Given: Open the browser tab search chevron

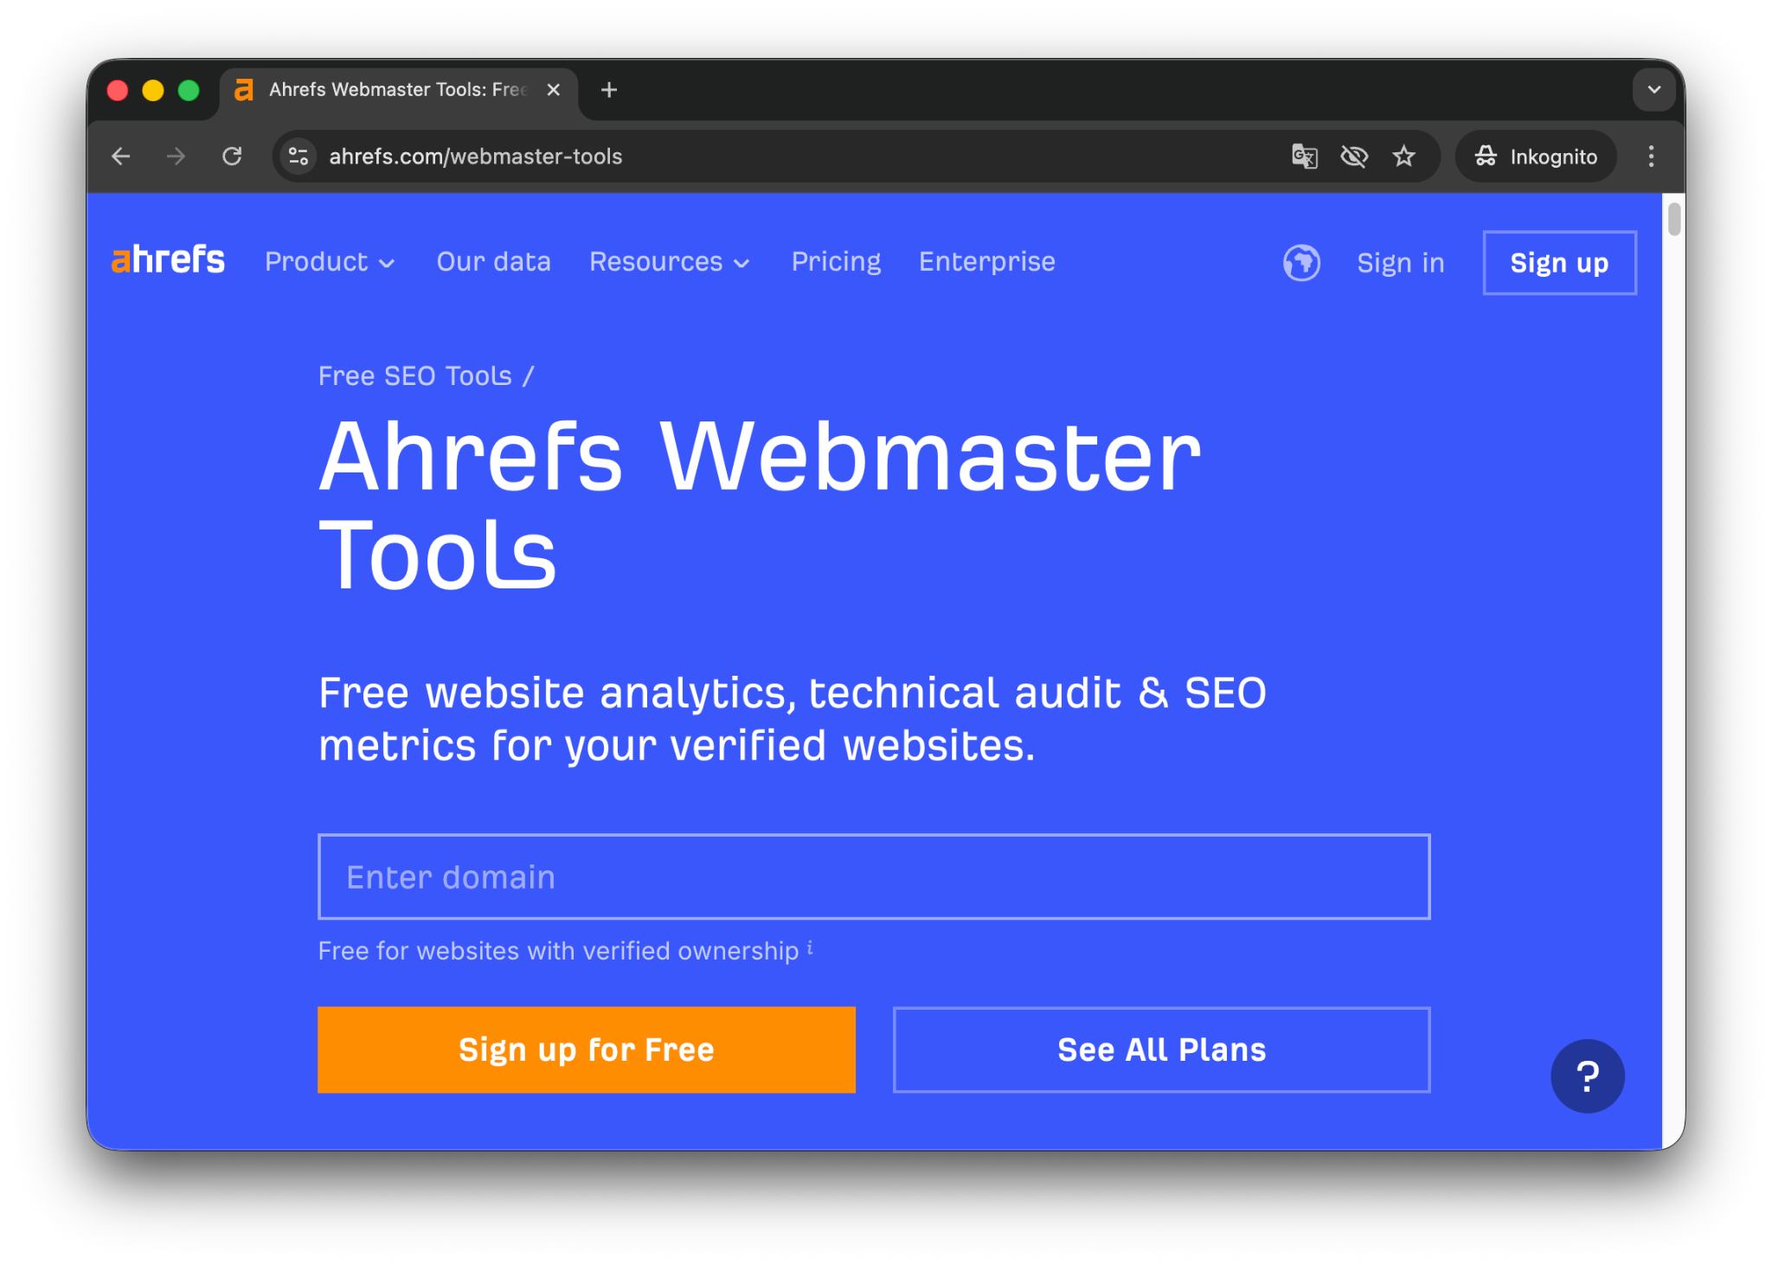Looking at the screenshot, I should coord(1655,89).
